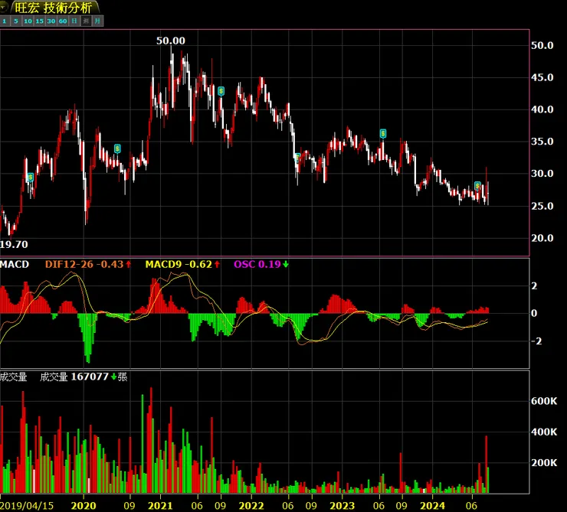Viewport: 567px width, 512px height.
Task: Click the 成交量 167077 張 readout
Action: click(84, 377)
